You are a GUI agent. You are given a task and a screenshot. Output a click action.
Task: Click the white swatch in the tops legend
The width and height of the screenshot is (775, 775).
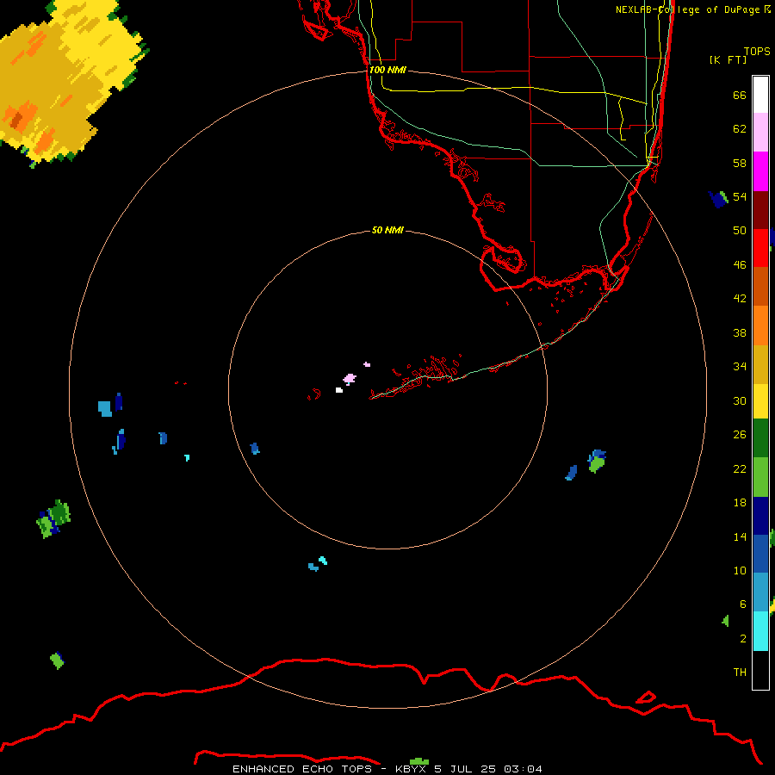(760, 95)
